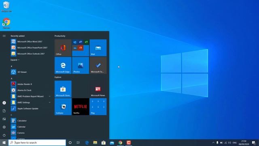
Task: Click the network icon in system tray
Action: (226, 142)
